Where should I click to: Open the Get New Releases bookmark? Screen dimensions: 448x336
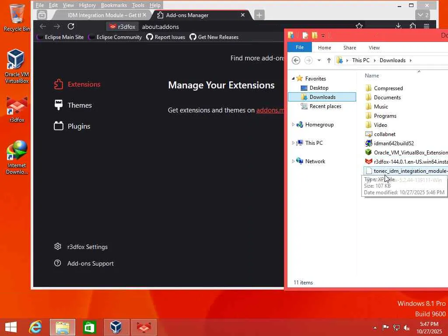(213, 37)
